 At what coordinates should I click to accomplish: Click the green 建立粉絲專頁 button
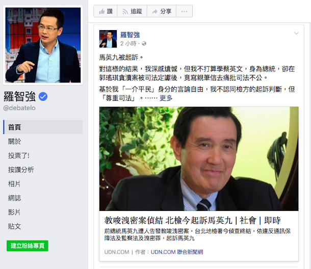tap(28, 246)
